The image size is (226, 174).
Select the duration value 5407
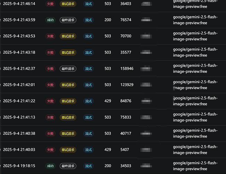pos(125,150)
